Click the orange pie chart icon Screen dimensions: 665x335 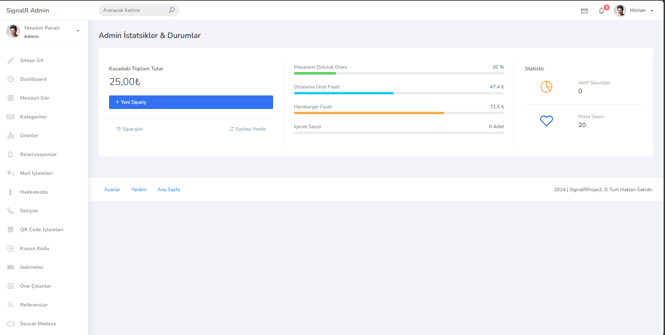tap(546, 87)
